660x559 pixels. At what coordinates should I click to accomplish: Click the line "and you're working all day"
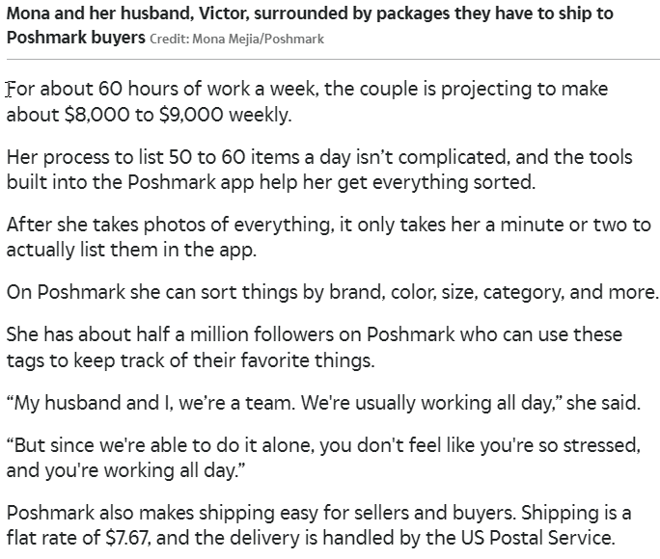[x=125, y=470]
